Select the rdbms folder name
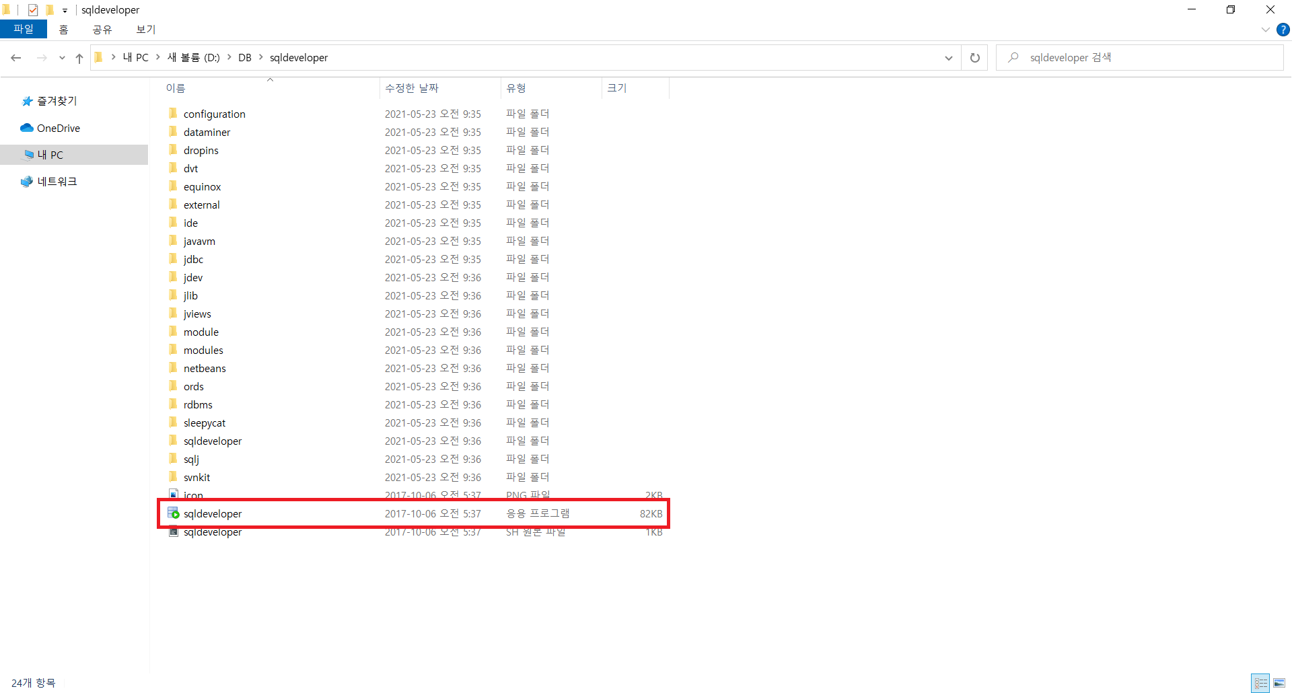This screenshot has height=693, width=1292. (x=198, y=405)
